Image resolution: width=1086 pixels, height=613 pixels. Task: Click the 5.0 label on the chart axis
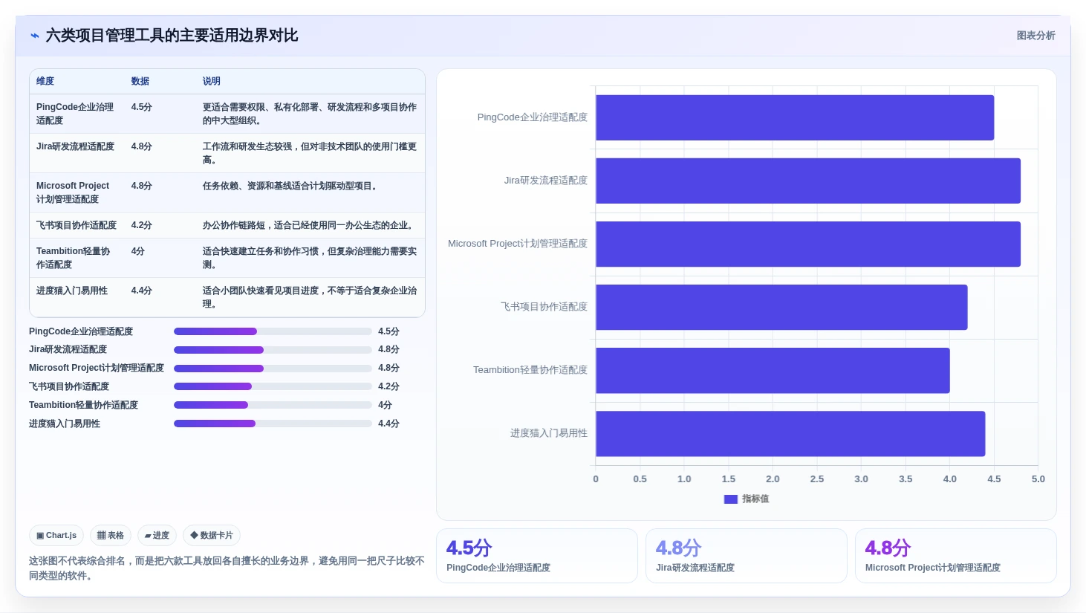[x=1038, y=479]
